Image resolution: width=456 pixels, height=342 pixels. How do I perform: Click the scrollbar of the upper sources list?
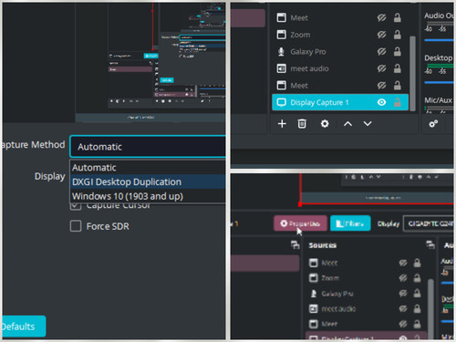coord(412,73)
